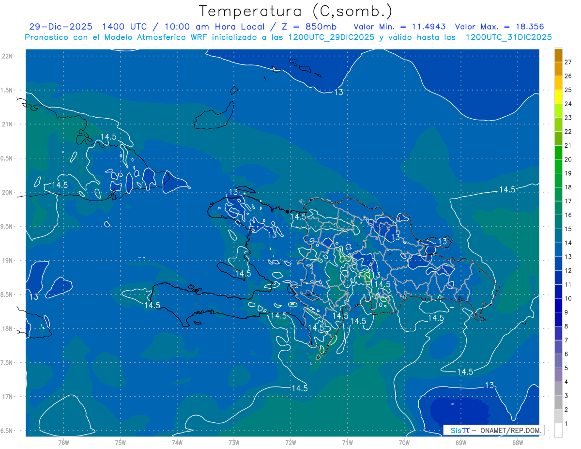The image size is (581, 449).
Task: Click the '20' value on the color scale
Action: [x=568, y=159]
